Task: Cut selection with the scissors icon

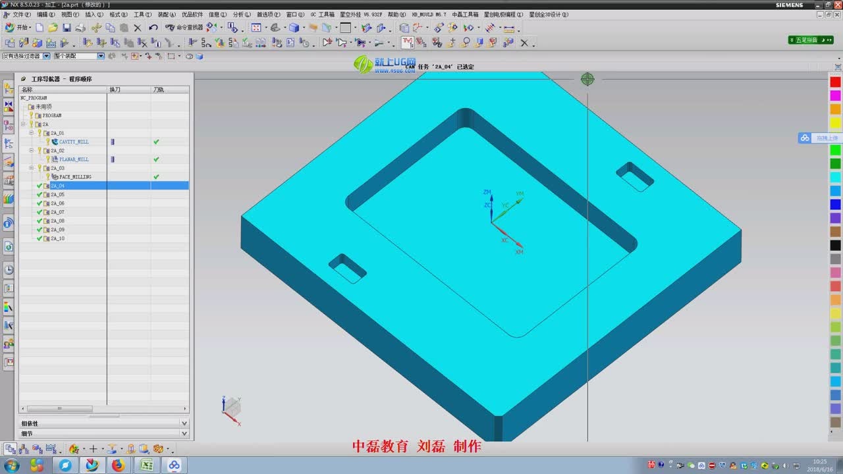Action: 96,28
